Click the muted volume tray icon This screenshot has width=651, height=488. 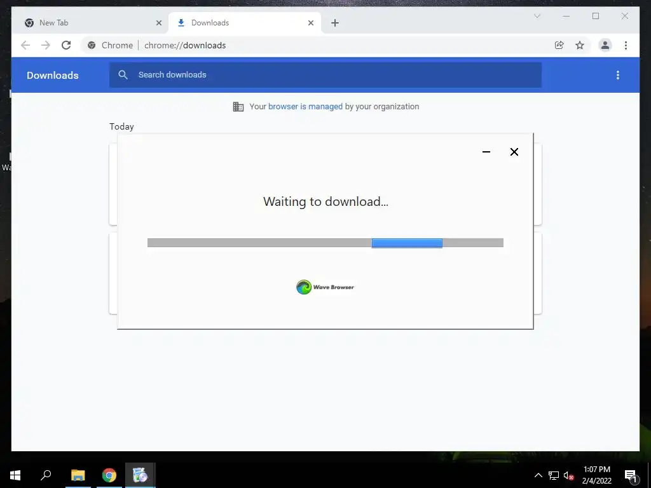569,475
